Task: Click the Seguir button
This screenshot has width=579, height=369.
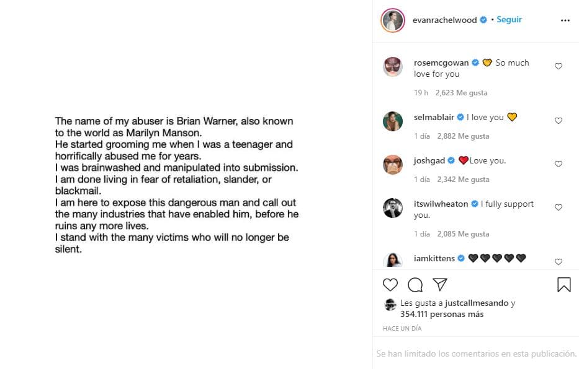Action: (x=509, y=19)
